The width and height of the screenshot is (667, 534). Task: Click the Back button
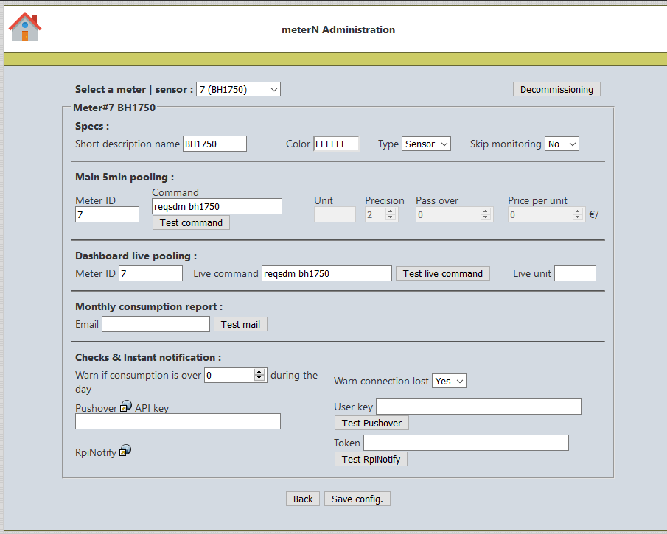pos(303,499)
